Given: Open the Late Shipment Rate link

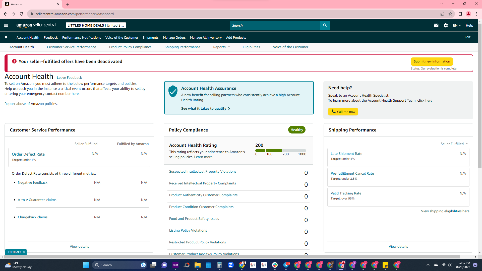Looking at the screenshot, I should coord(346,154).
